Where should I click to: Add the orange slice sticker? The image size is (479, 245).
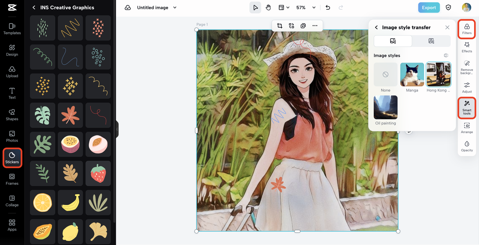tap(43, 203)
